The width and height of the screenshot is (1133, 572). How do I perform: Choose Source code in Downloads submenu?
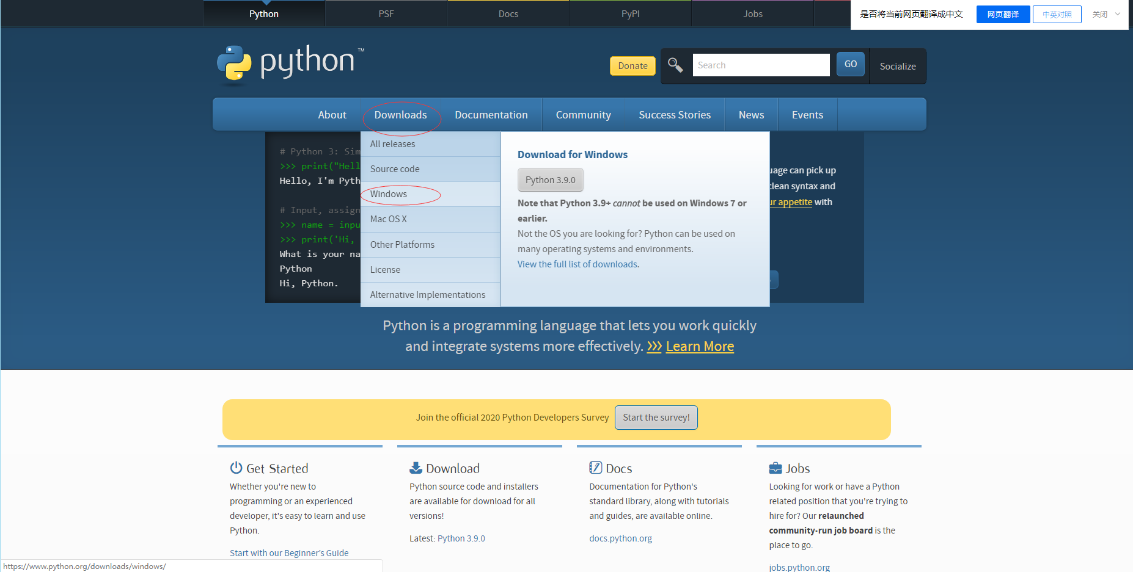430,169
